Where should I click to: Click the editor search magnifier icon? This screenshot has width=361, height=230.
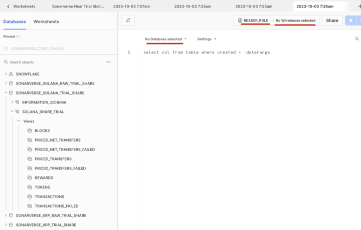(357, 39)
